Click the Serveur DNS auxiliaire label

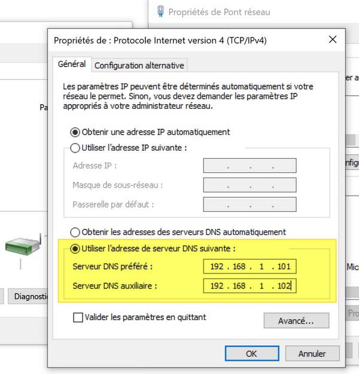[x=115, y=286]
